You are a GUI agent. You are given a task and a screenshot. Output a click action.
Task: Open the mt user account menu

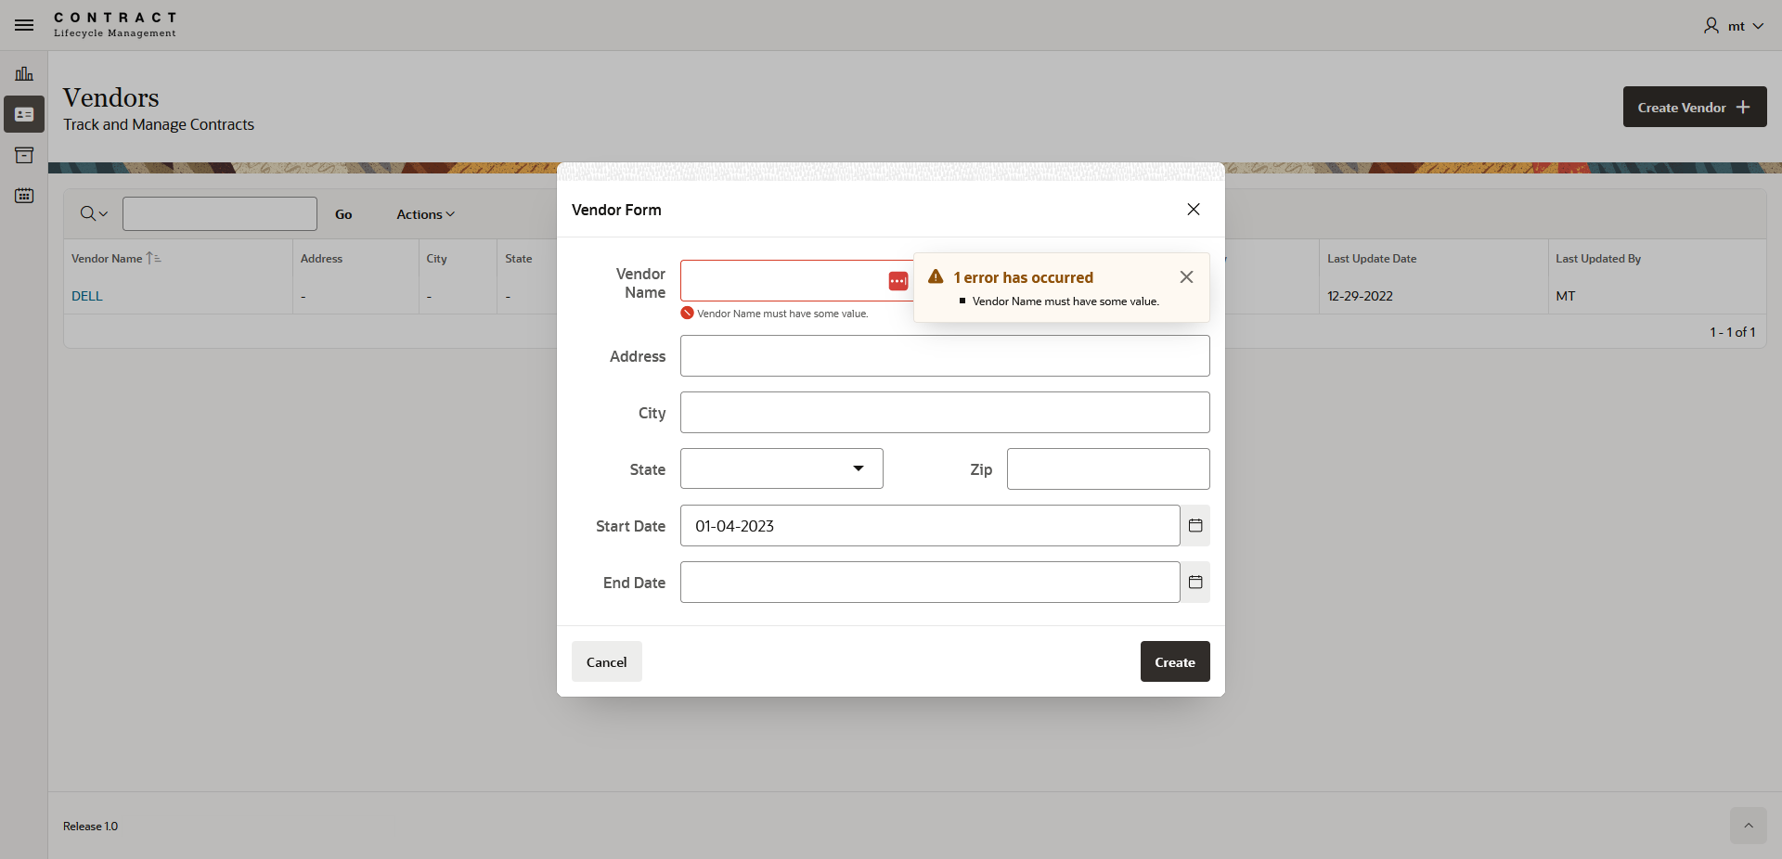click(1733, 26)
